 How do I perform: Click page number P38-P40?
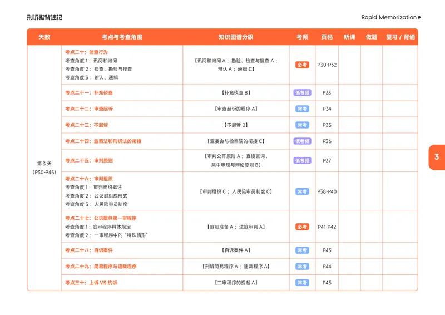pyautogui.click(x=327, y=191)
